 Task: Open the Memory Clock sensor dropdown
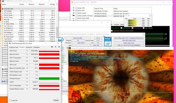click(x=27, y=54)
